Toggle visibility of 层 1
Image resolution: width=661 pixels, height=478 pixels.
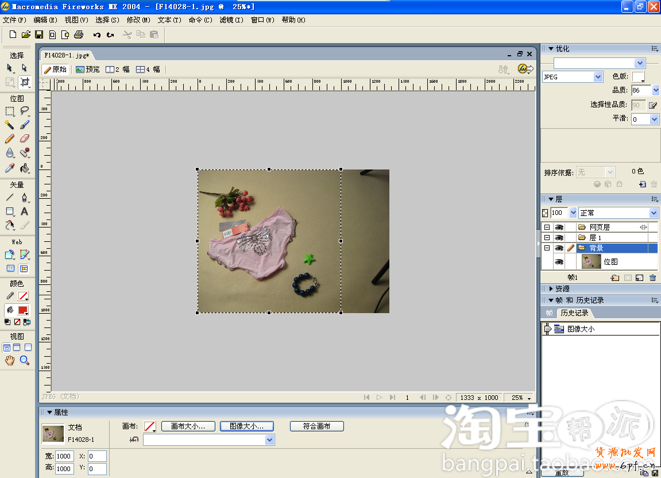pos(559,238)
